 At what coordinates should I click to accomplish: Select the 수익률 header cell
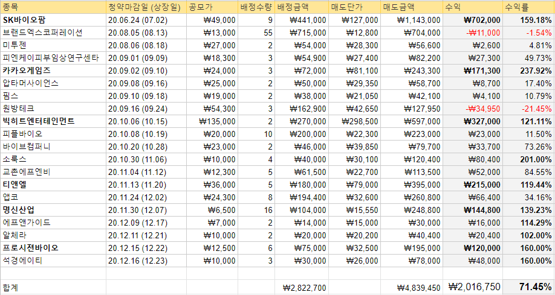click(528, 7)
